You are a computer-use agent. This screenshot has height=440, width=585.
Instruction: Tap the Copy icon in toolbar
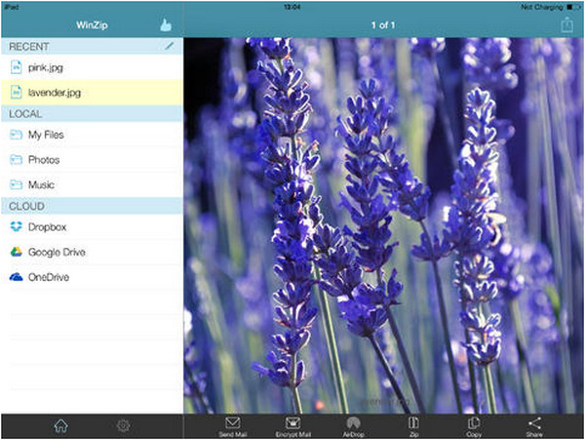coord(474,425)
